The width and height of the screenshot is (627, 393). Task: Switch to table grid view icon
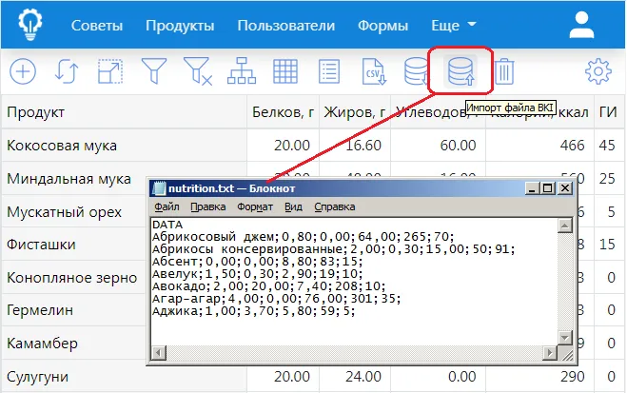point(285,71)
